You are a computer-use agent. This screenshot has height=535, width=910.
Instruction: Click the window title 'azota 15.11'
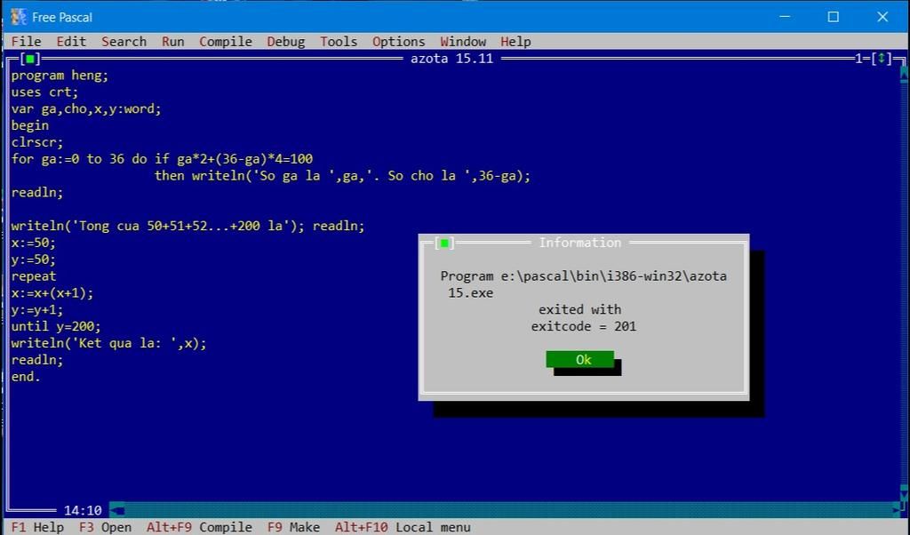(x=451, y=59)
